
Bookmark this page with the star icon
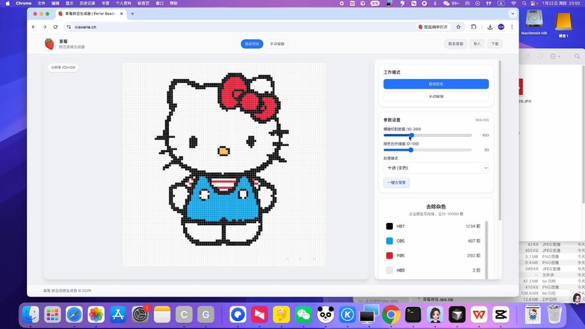click(x=459, y=27)
